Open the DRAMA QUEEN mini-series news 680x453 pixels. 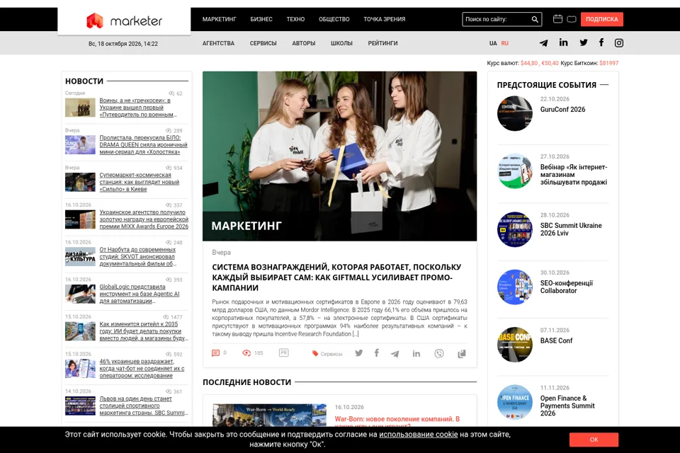pyautogui.click(x=143, y=145)
